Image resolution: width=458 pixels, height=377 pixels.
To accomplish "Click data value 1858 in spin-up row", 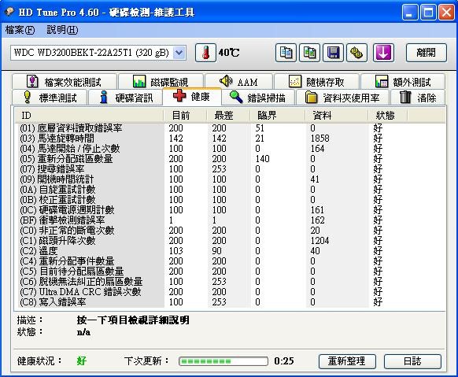I will 319,138.
